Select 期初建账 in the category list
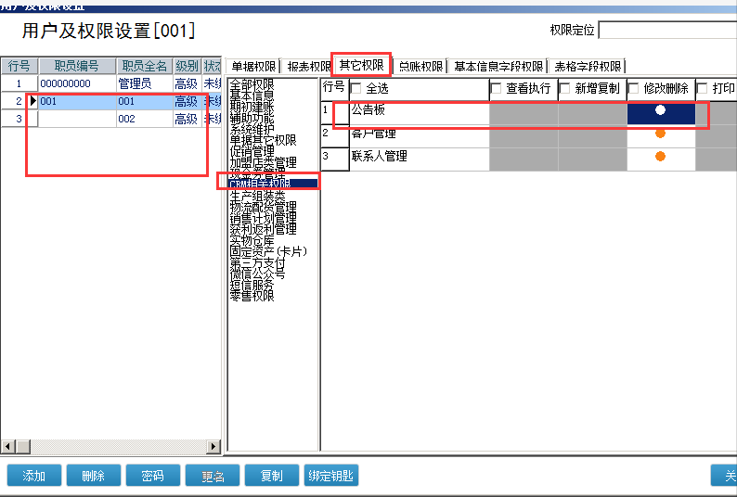The image size is (737, 497). [252, 107]
